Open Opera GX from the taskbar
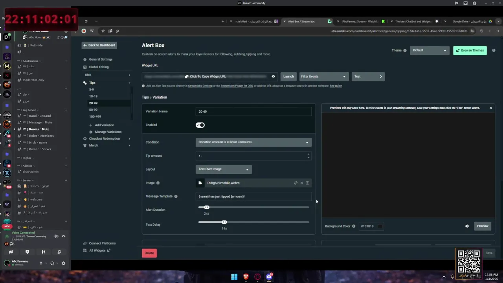 pyautogui.click(x=258, y=277)
